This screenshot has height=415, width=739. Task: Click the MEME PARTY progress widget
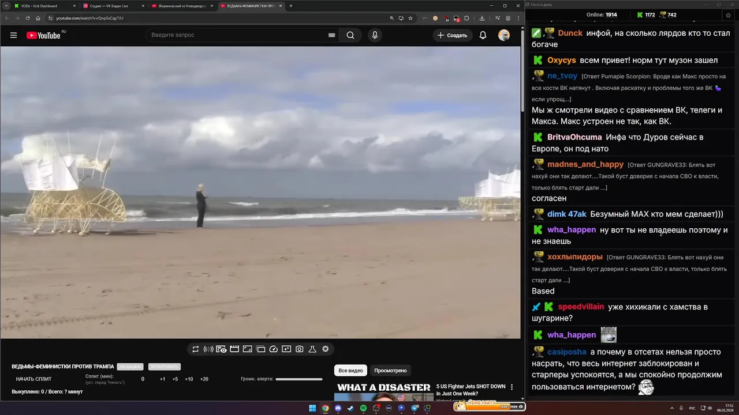point(489,406)
